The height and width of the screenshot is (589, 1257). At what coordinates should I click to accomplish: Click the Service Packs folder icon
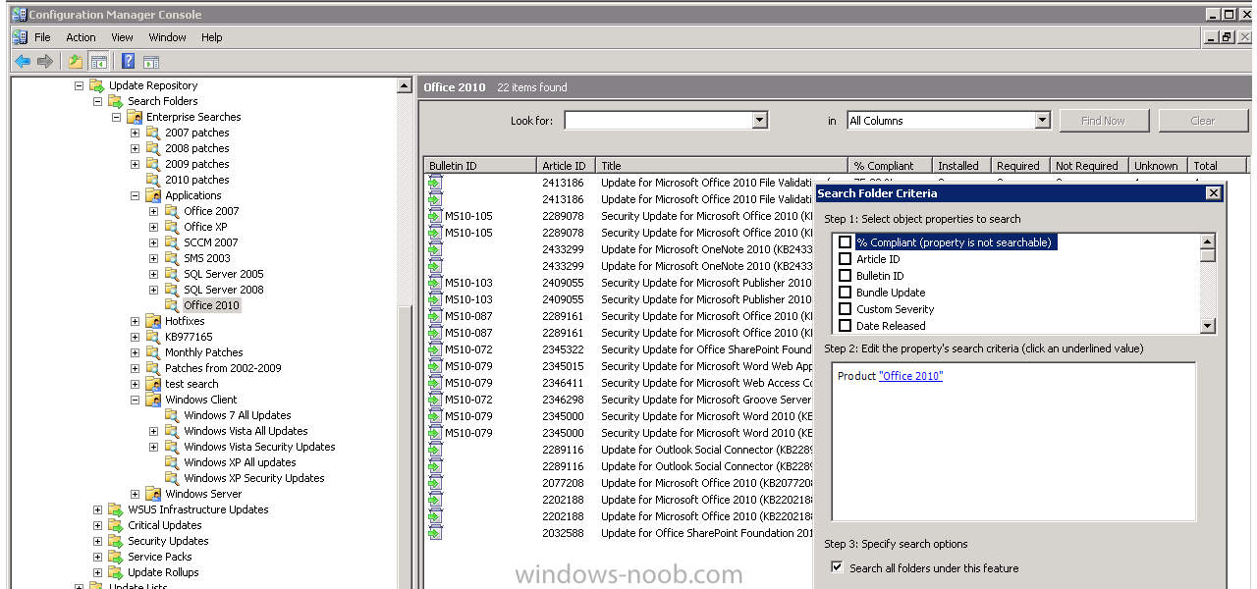(x=116, y=557)
